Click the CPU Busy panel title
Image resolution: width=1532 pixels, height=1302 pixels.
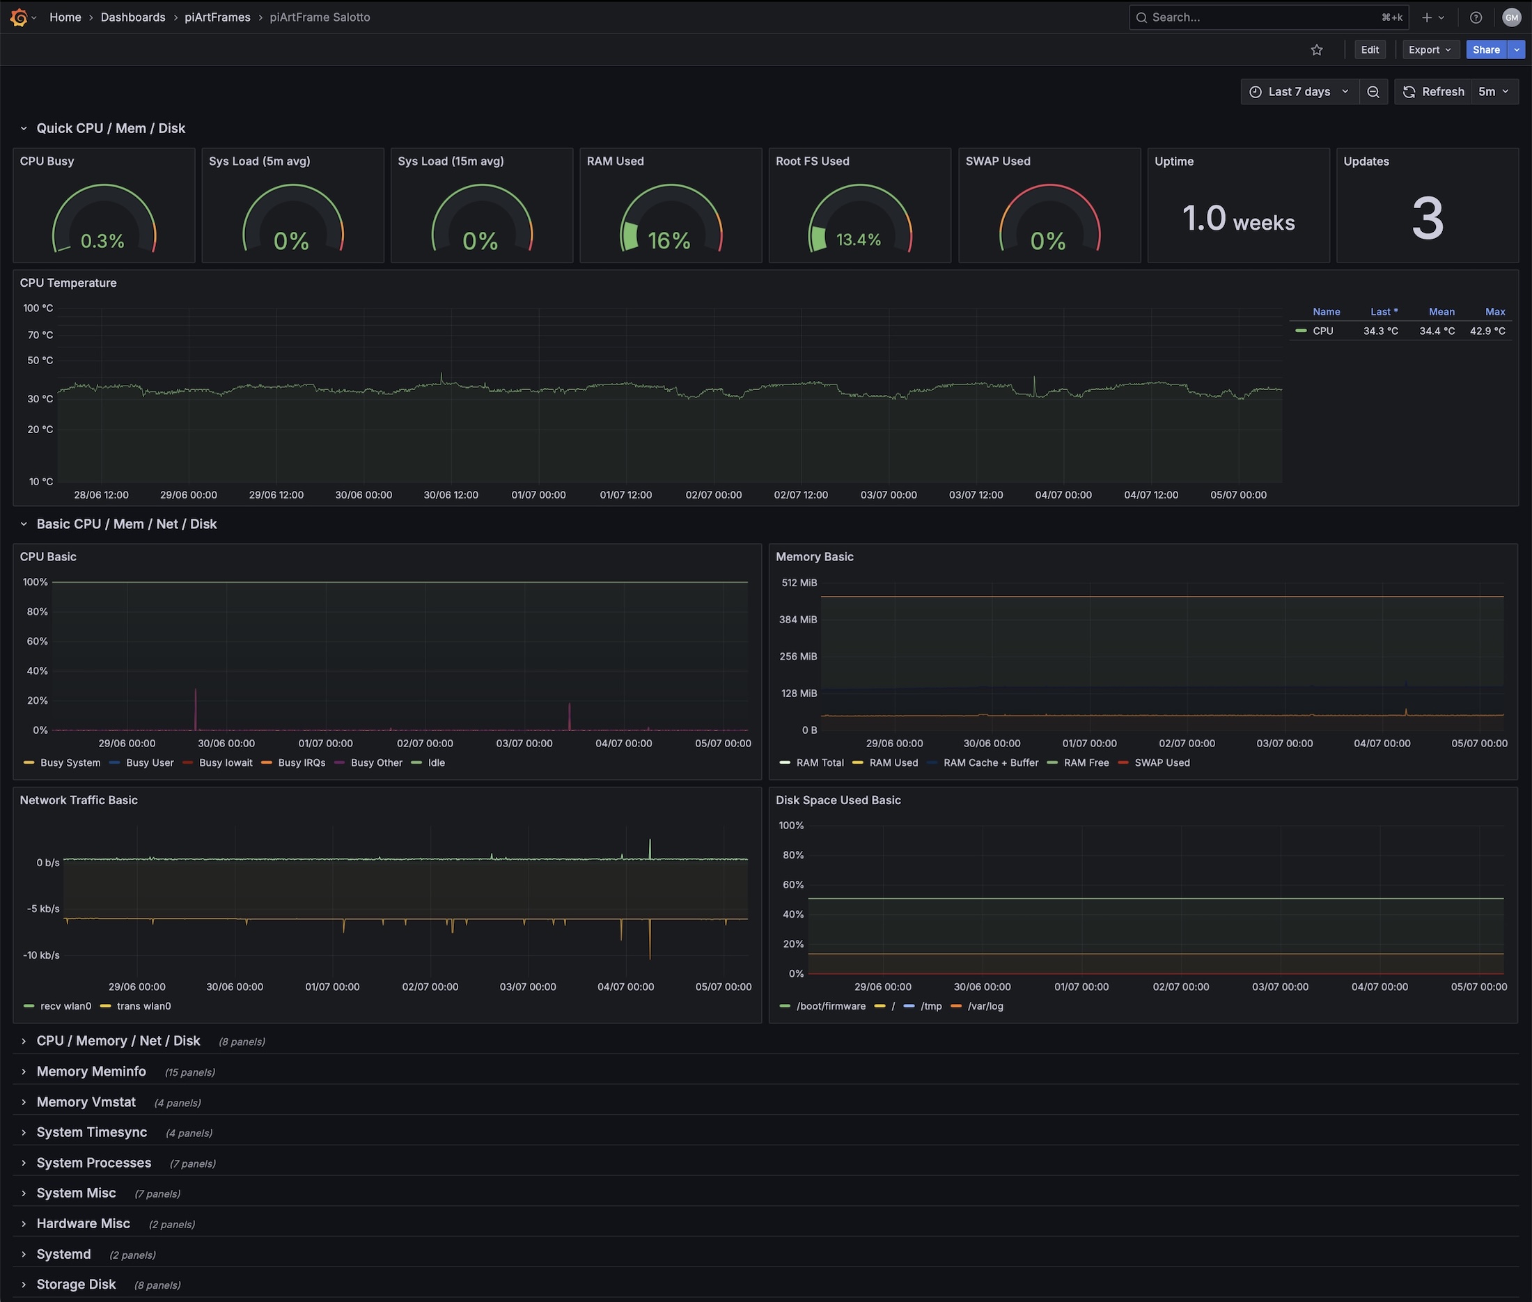coord(47,161)
